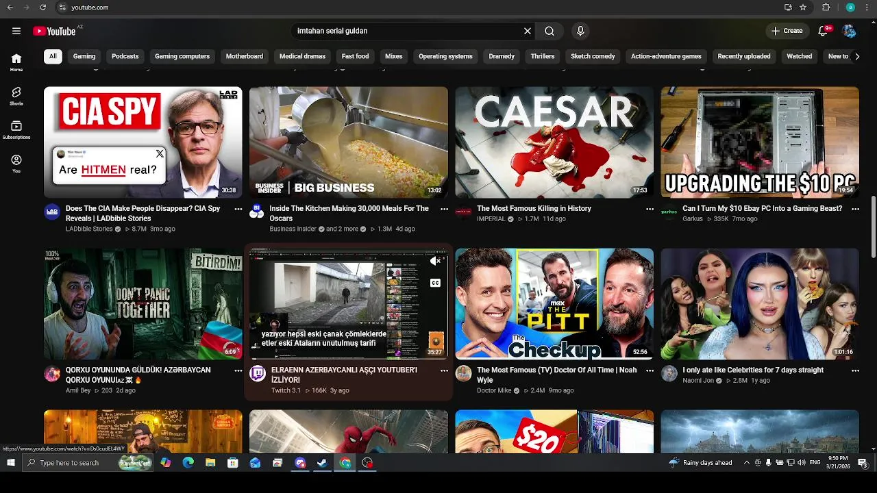Open options for Inside The Kitchen video
Viewport: 877px width, 493px height.
(x=444, y=209)
